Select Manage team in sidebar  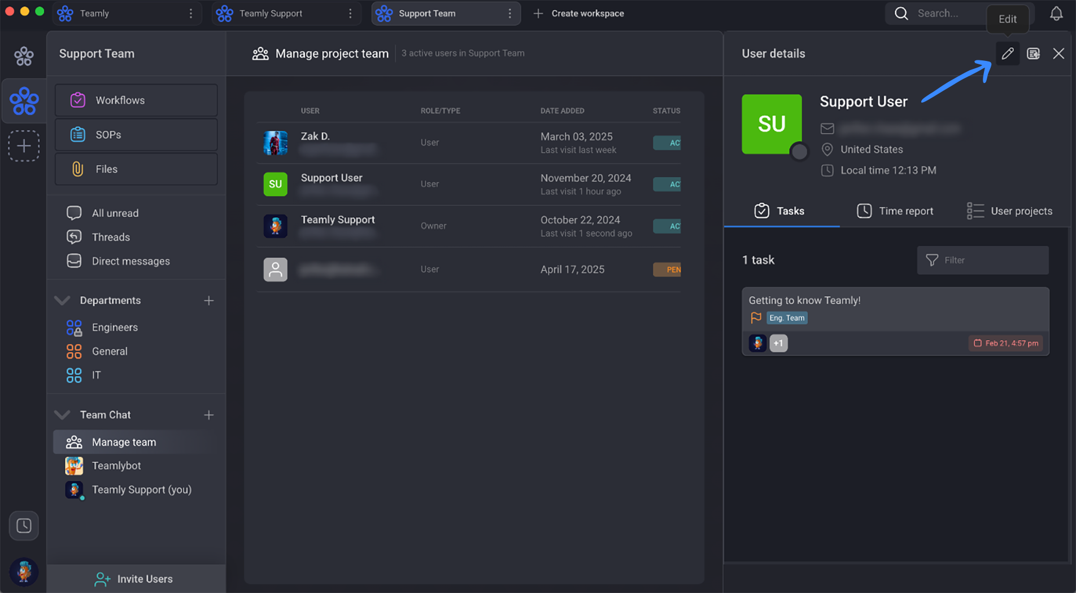(136, 442)
